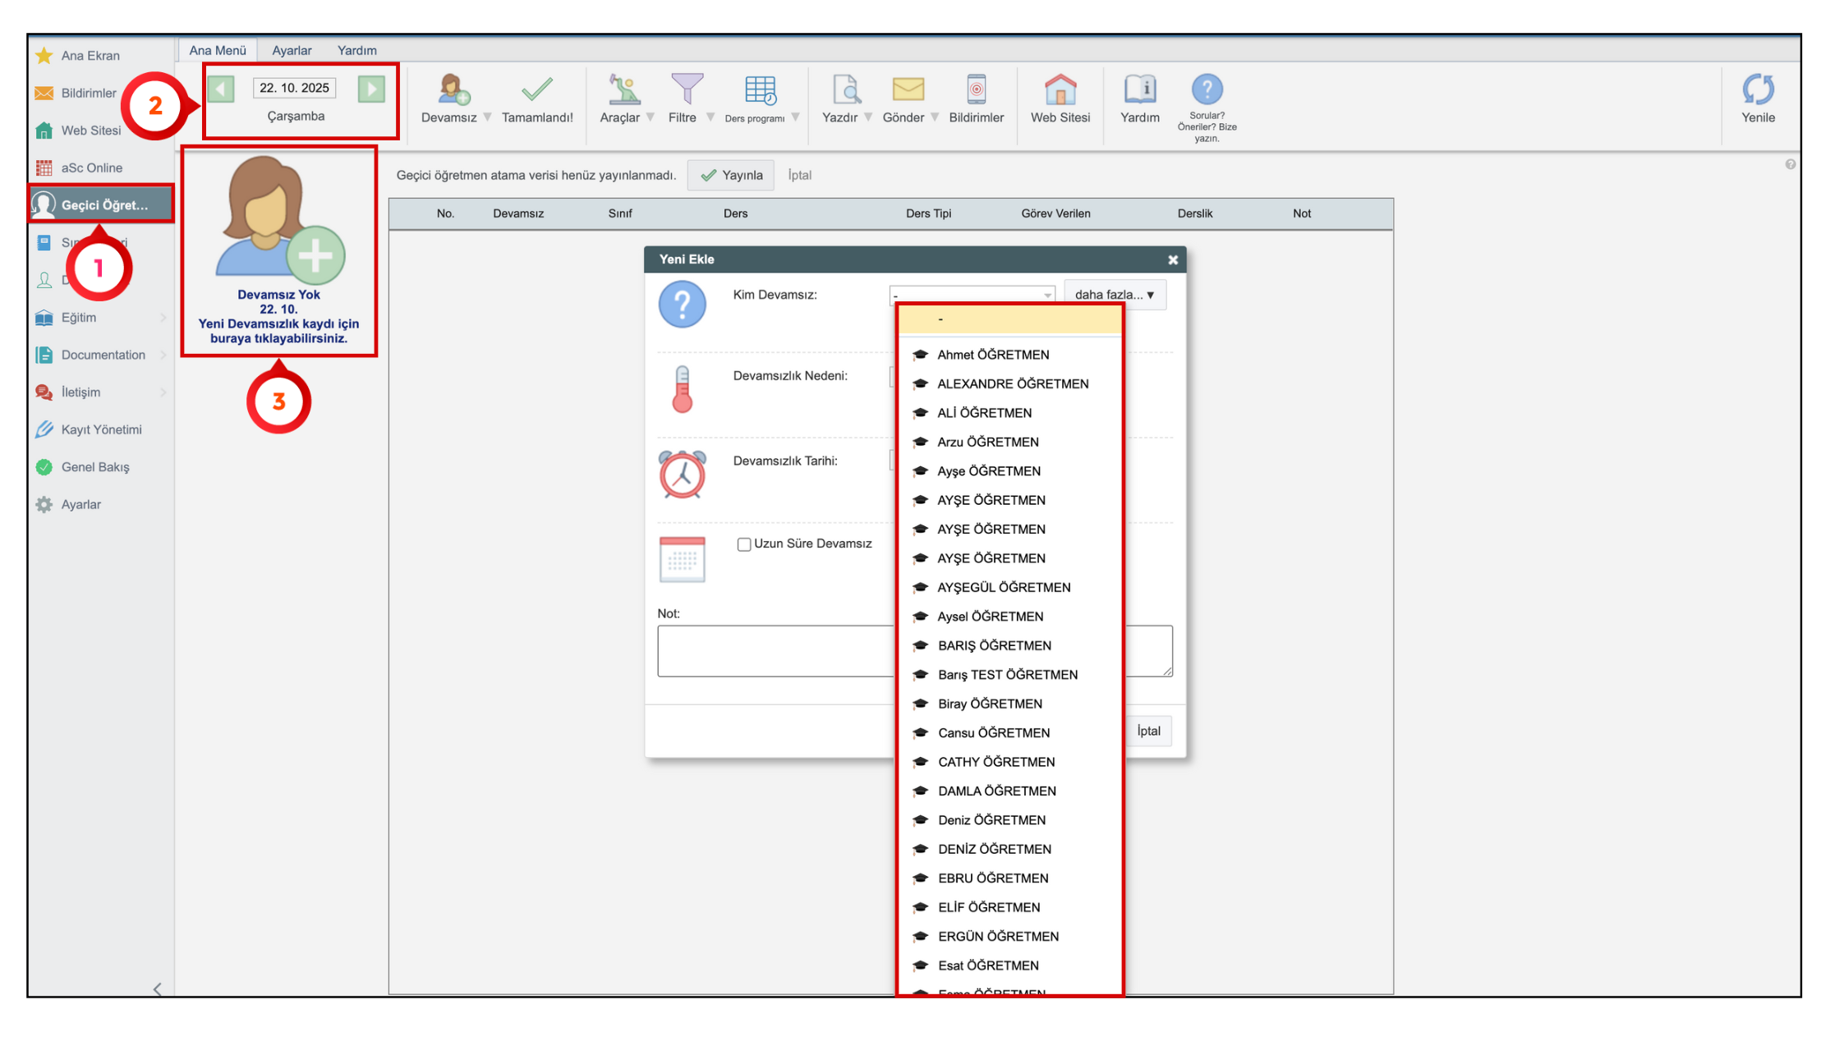Screen dimensions: 1830x1041
Task: Click the Gönder envelope icon
Action: (x=908, y=90)
